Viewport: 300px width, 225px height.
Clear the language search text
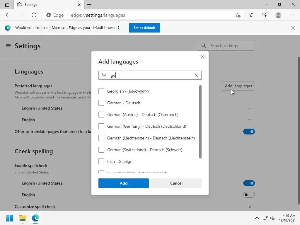click(196, 75)
